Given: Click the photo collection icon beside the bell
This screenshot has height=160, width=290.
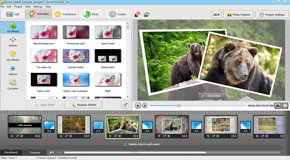Looking at the screenshot, I should [x=147, y=14].
